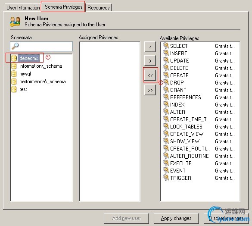Select the information\_schema entry

40,66
